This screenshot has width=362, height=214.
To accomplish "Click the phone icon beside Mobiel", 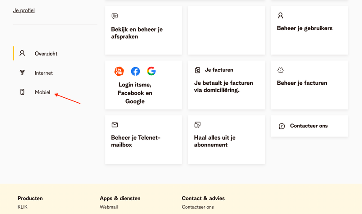I will (22, 92).
